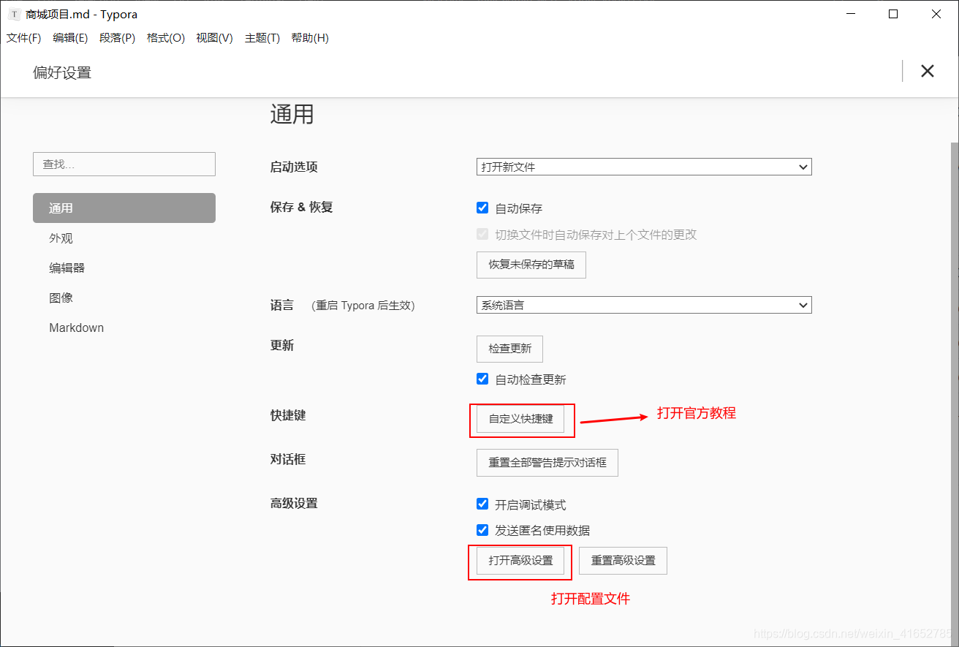Open the 帮助(H) menu
Viewport: 959px width, 647px height.
(x=310, y=38)
